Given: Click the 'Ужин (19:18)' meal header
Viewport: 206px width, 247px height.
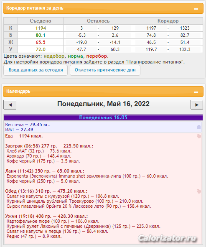Looking at the screenshot, I should (46, 216).
